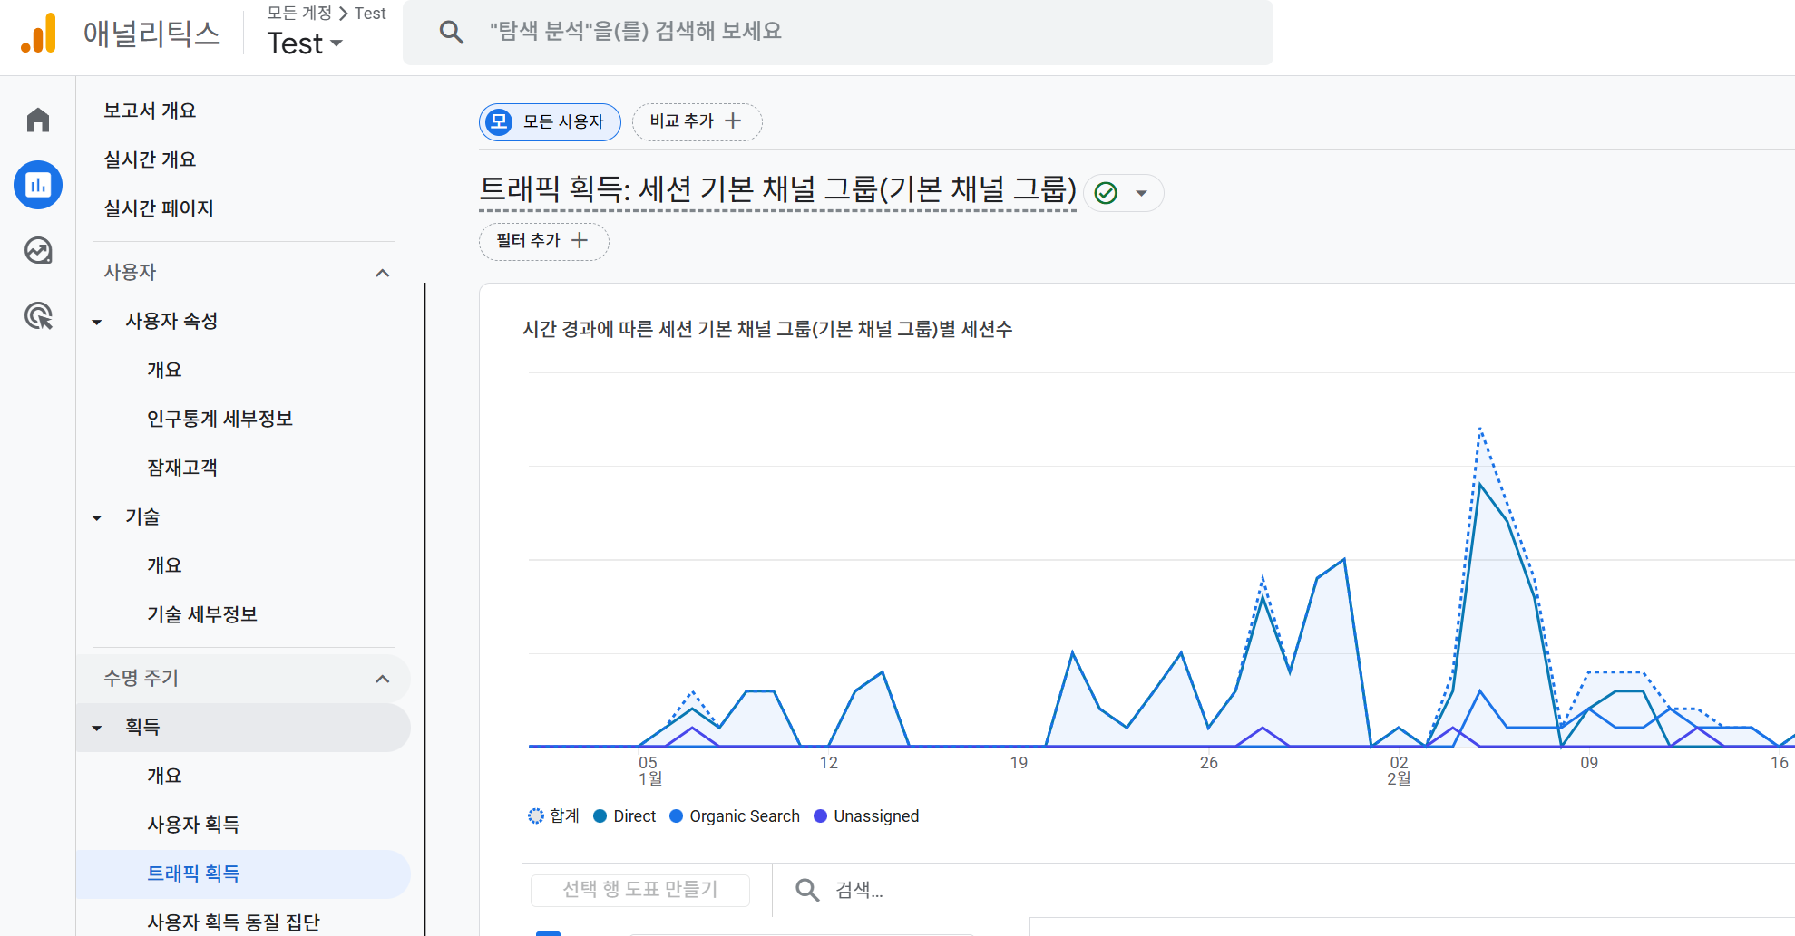
Task: Select the Reports bar-chart icon
Action: click(x=38, y=185)
